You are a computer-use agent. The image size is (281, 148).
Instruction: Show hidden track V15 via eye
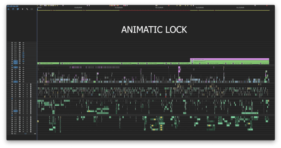(x=23, y=53)
